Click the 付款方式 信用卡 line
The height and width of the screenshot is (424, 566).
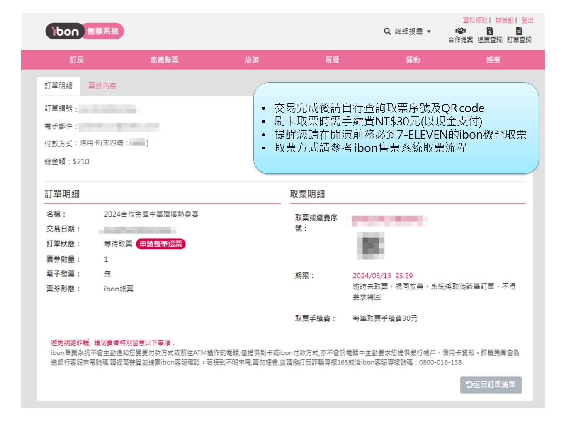point(96,143)
